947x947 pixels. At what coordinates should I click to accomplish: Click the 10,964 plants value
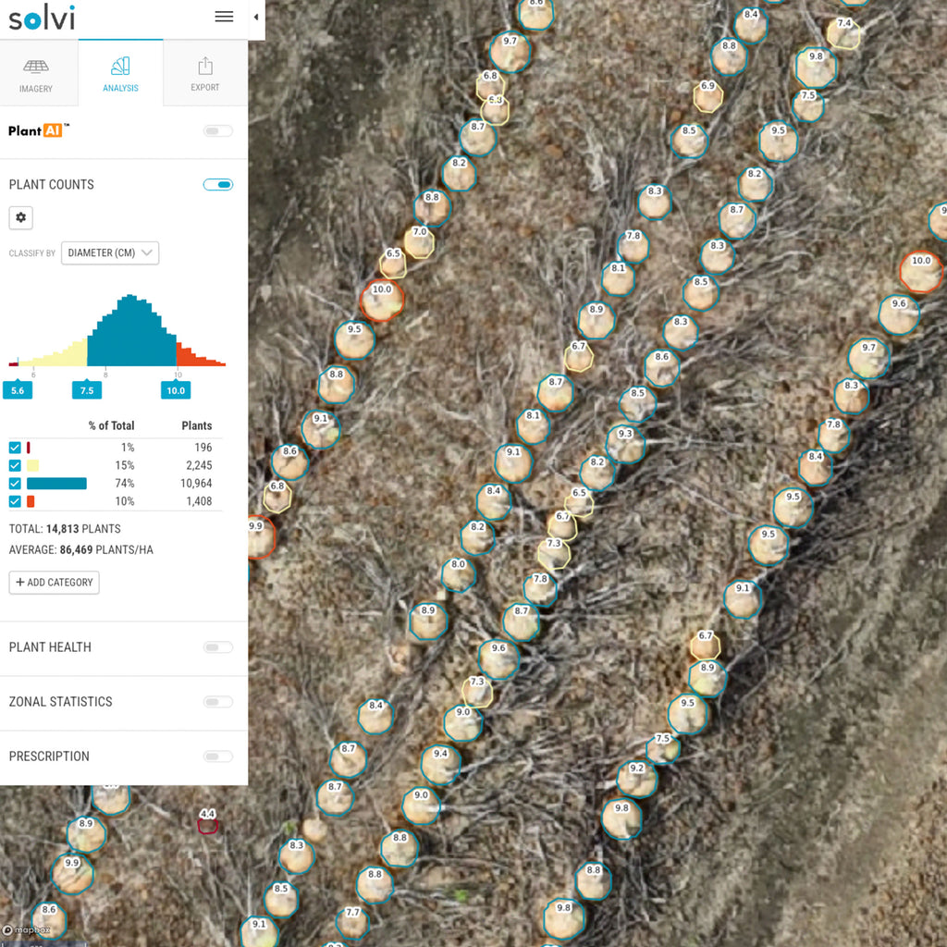pos(196,483)
